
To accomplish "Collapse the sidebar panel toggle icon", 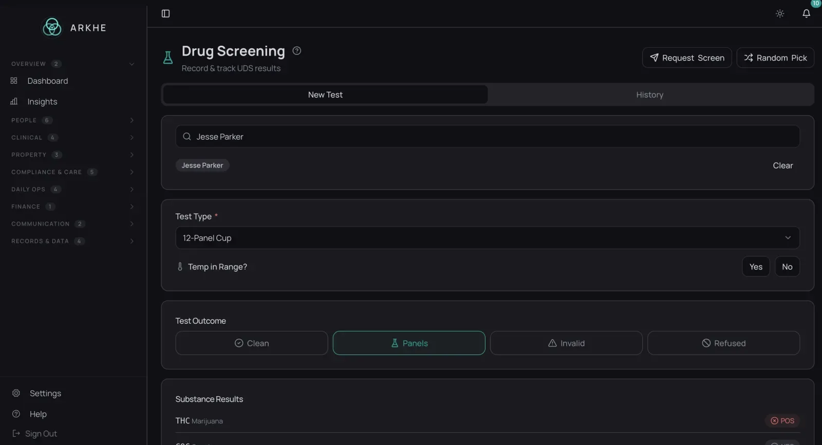I will point(165,13).
